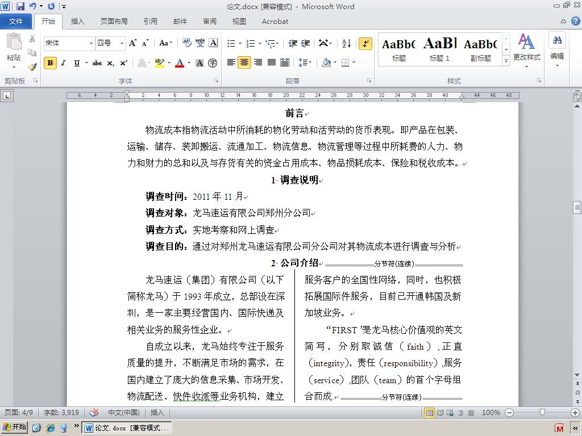Click the vertical scrollbar thumb
The image size is (582, 436).
click(577, 207)
